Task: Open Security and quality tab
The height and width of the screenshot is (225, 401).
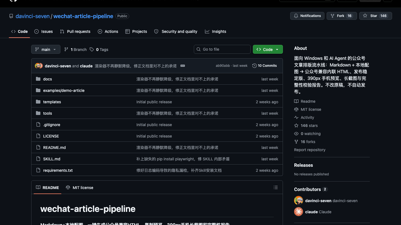Action: pos(176,32)
